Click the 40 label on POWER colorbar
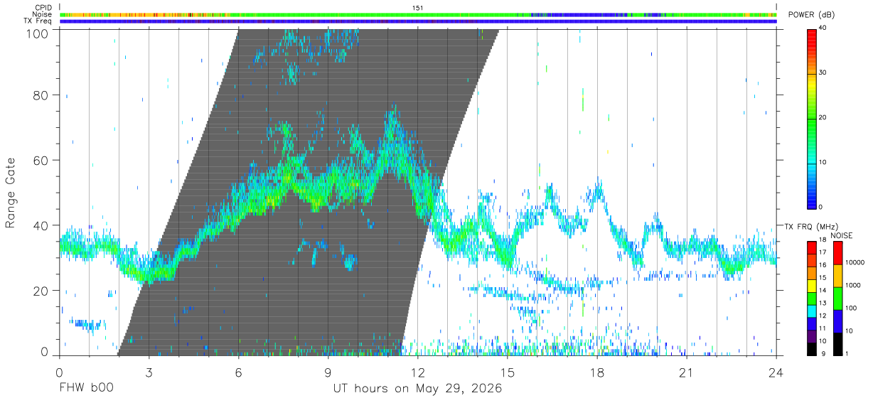Screen dimensions: 873x403 tap(824, 28)
